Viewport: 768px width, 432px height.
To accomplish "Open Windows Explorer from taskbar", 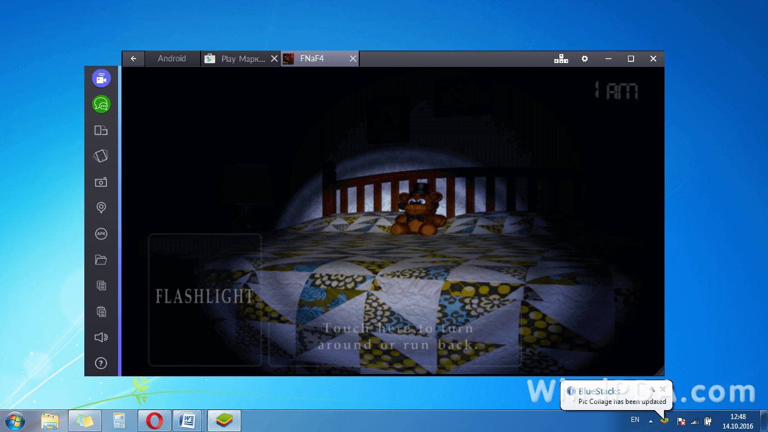I will point(50,421).
